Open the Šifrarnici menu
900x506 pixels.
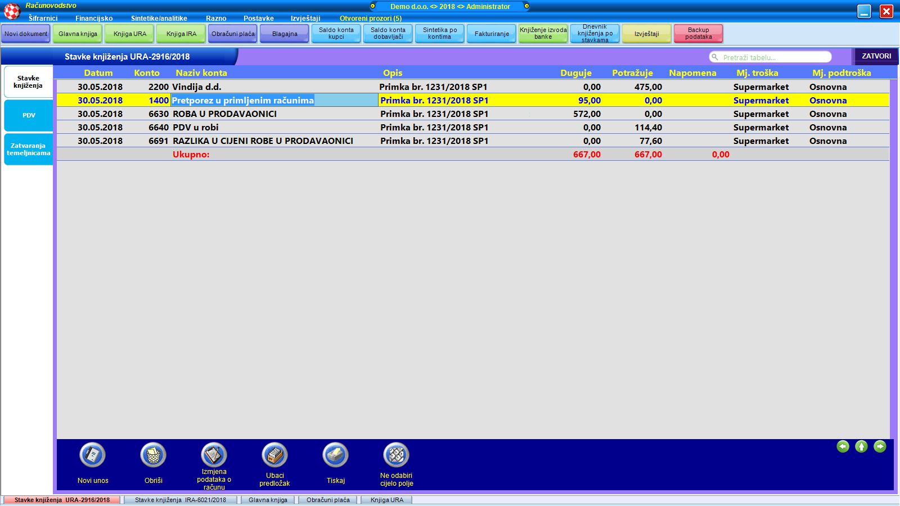click(x=43, y=19)
